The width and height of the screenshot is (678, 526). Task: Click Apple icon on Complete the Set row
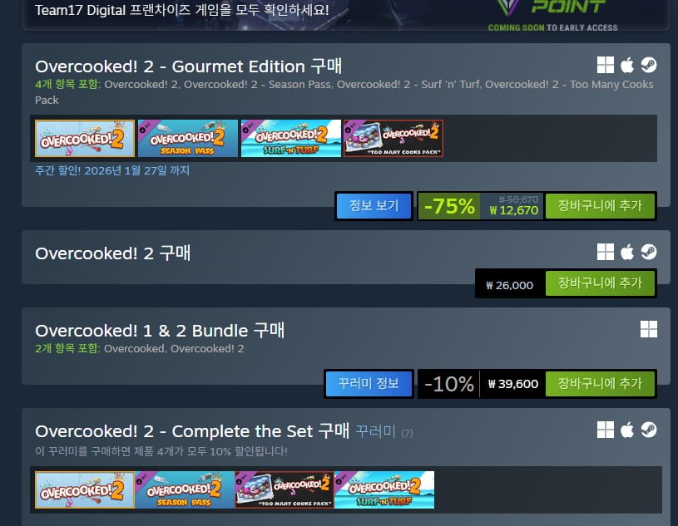click(627, 430)
